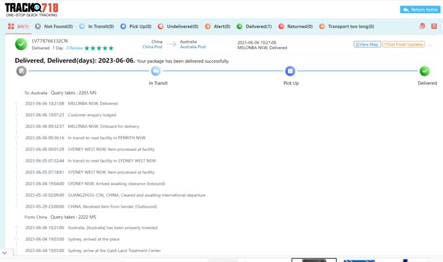443x262 pixels.
Task: Open the Returned(0) tab
Action: coord(296,26)
